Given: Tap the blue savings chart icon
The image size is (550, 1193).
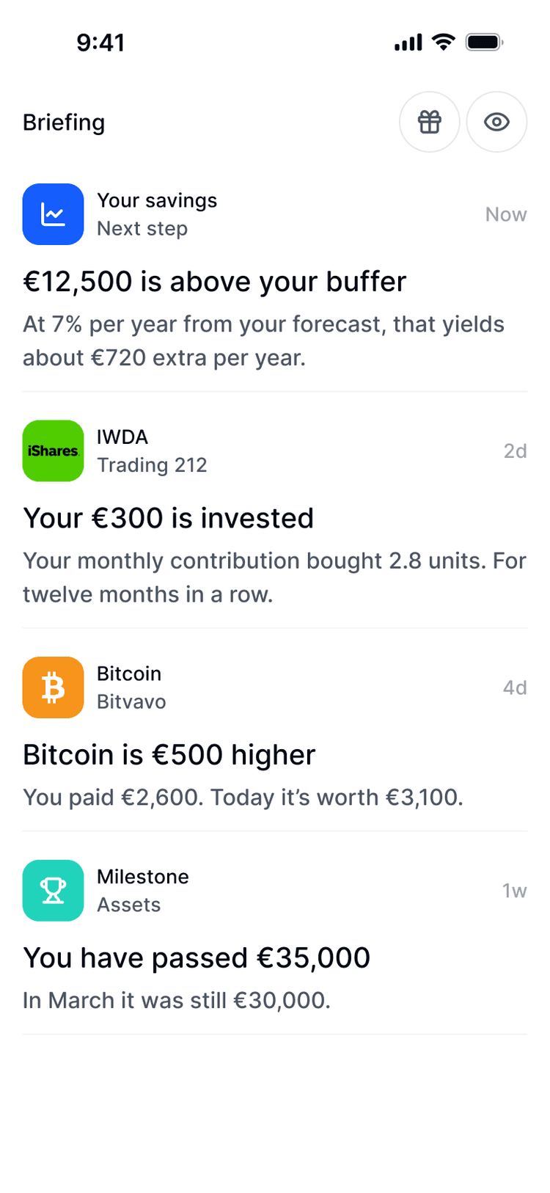Looking at the screenshot, I should [x=53, y=214].
